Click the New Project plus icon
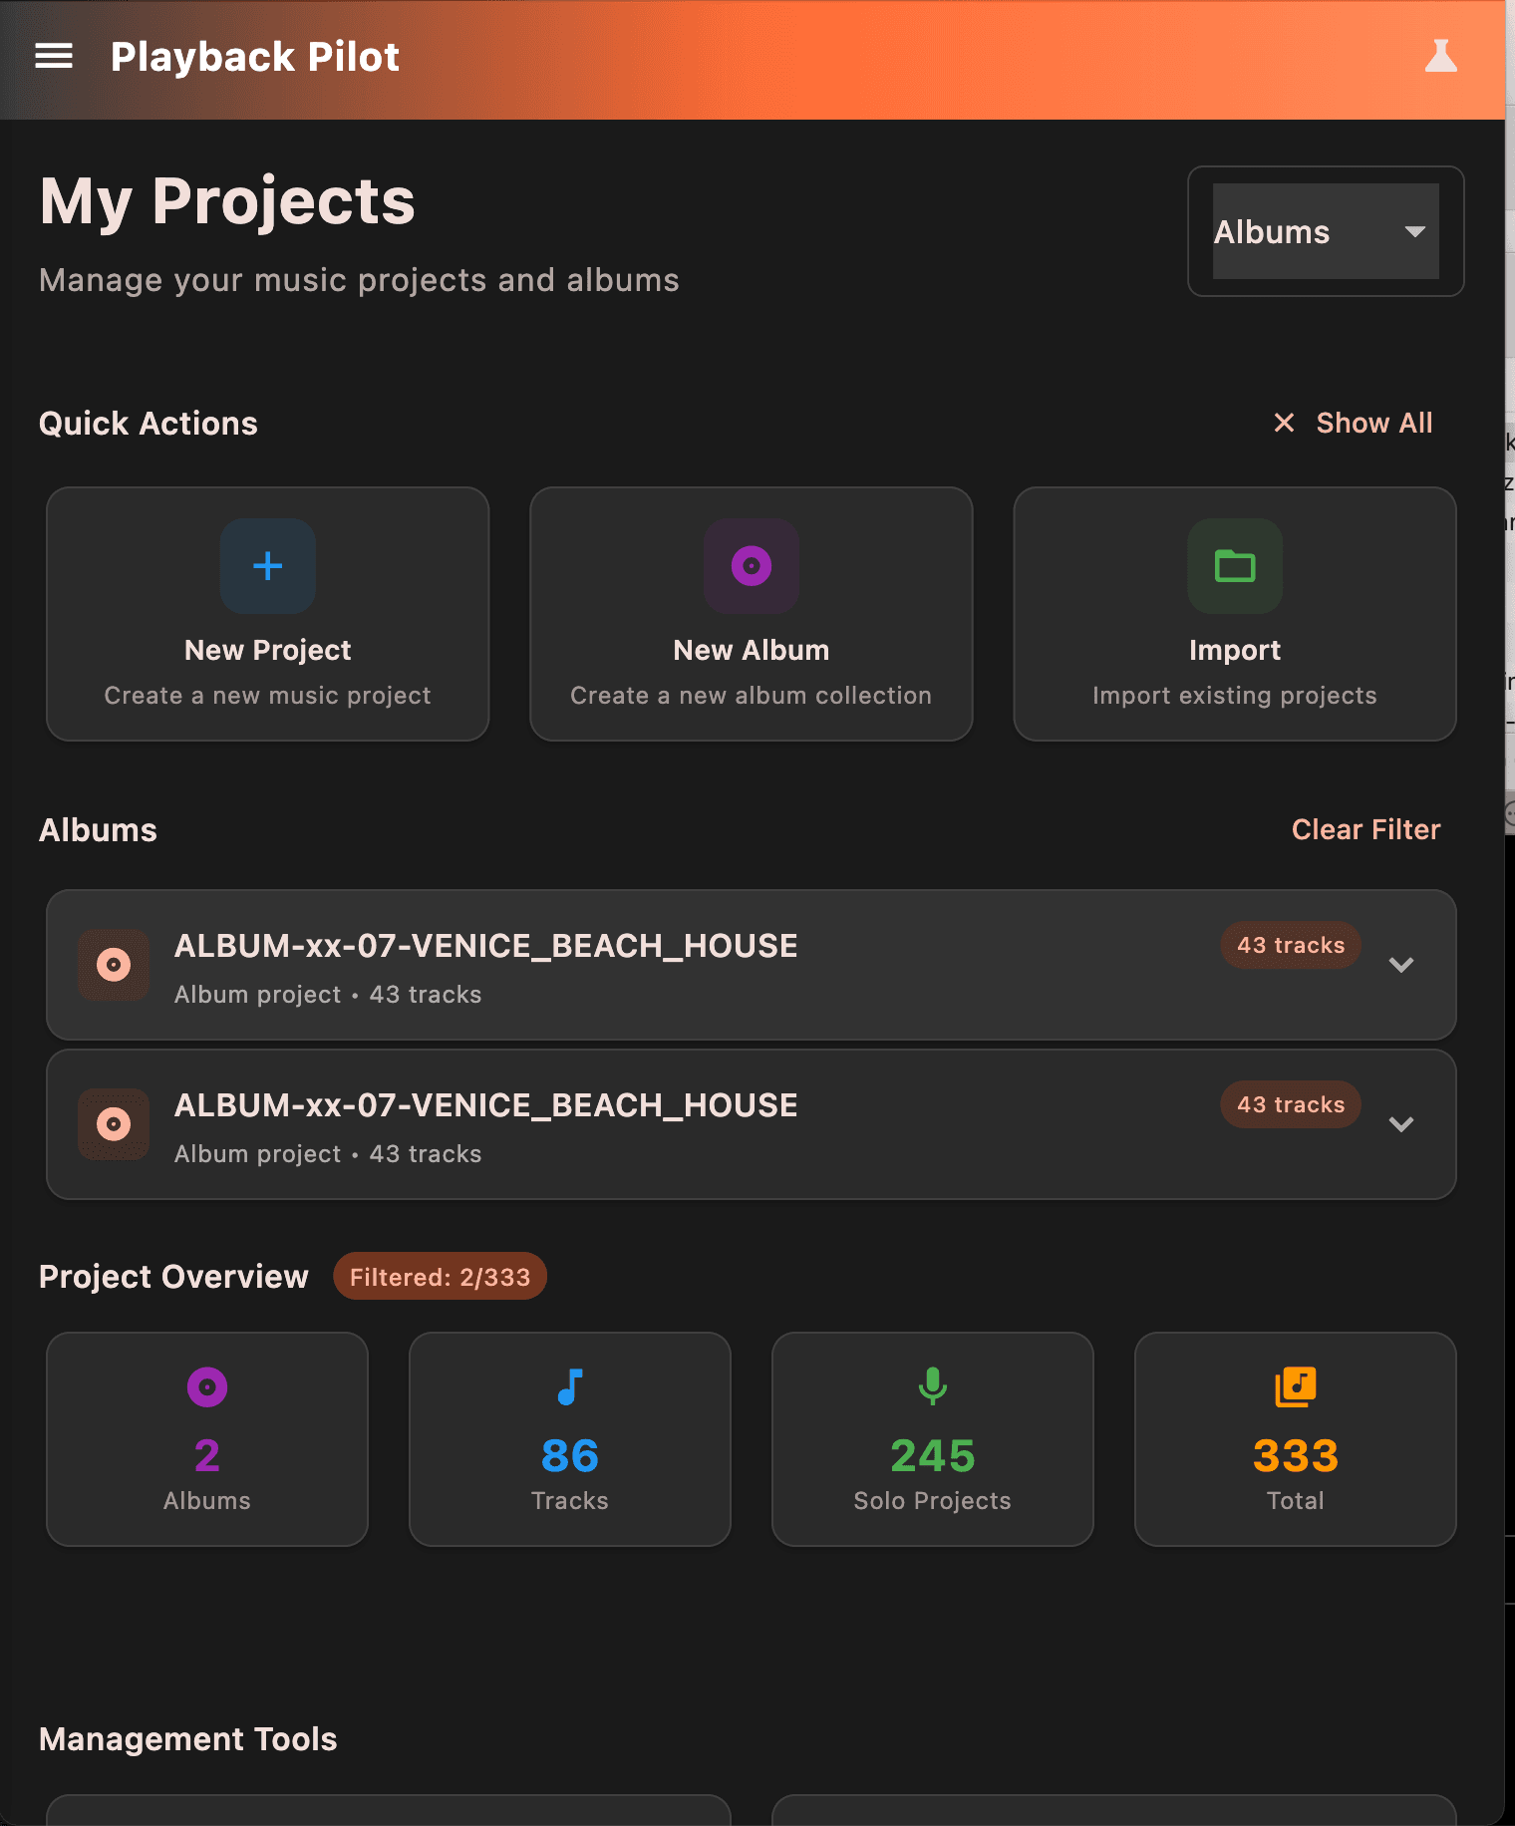 (267, 566)
